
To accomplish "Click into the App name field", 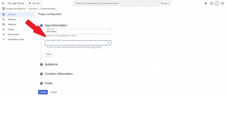I will pos(78,31).
